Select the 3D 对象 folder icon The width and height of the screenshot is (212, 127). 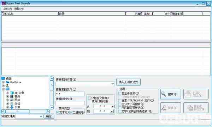coord(12,93)
